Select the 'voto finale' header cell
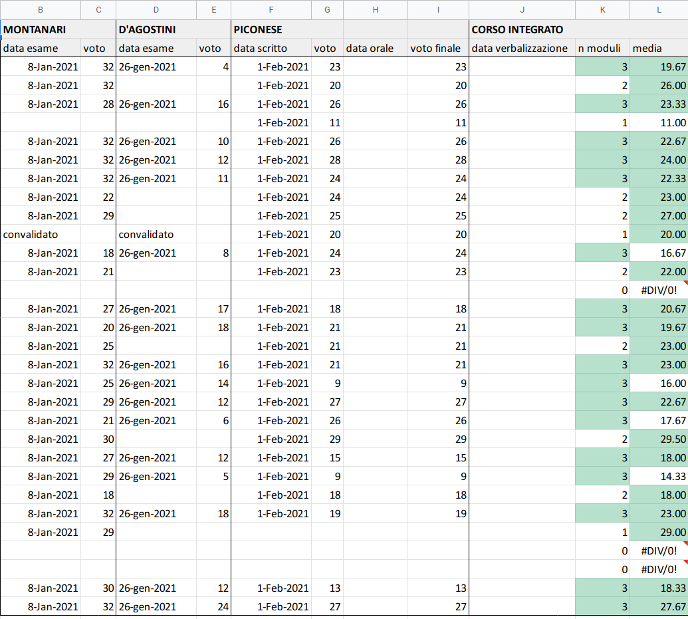 [x=438, y=49]
